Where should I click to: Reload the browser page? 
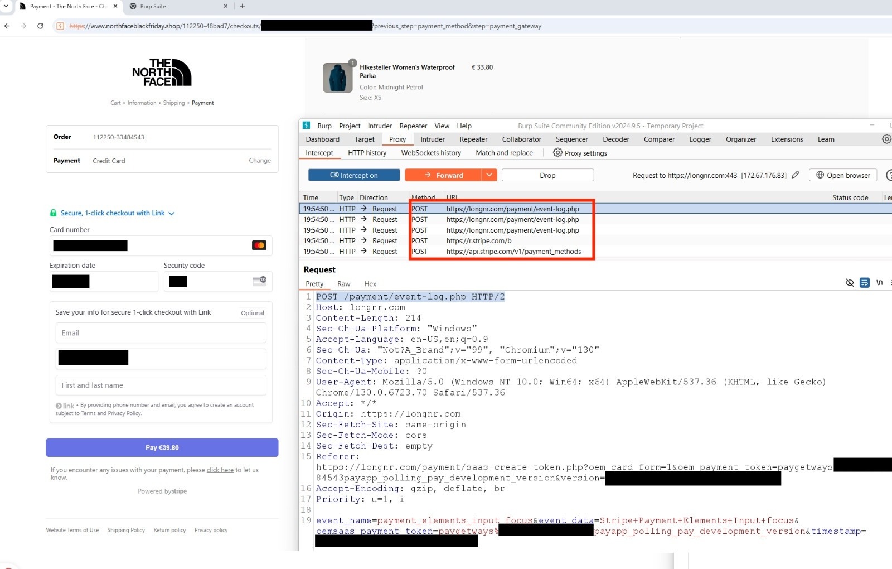[40, 26]
